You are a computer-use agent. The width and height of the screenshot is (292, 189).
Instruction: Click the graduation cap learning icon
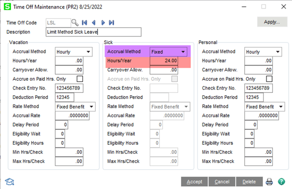pyautogui.click(x=9, y=182)
